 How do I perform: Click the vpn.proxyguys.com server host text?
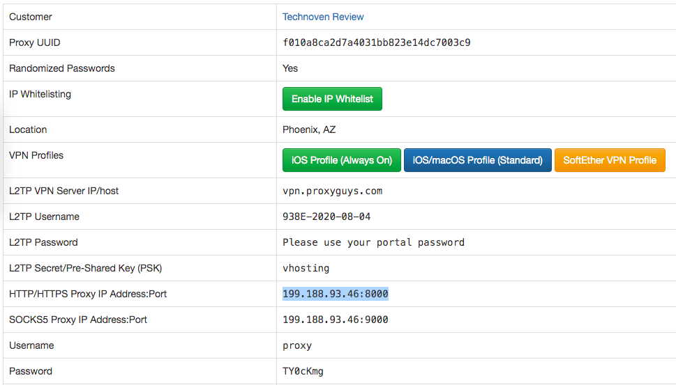[332, 191]
